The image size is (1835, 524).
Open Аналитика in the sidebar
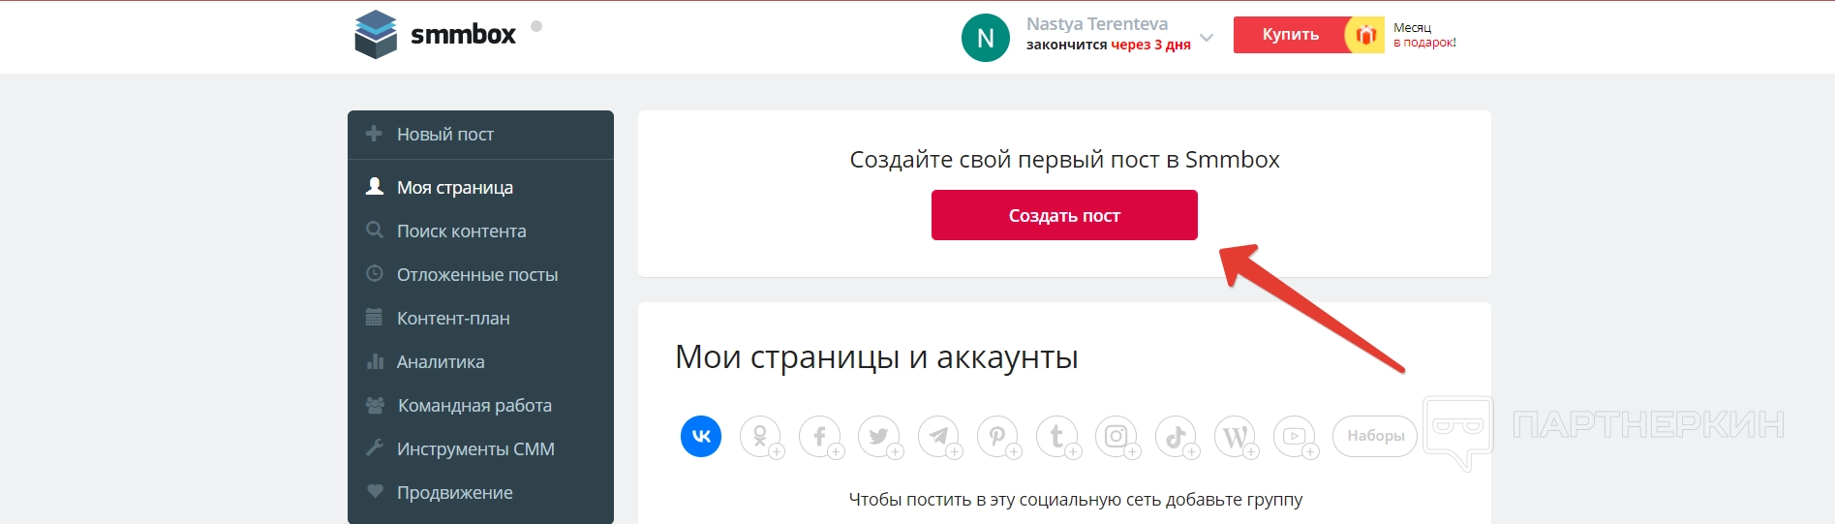click(x=440, y=362)
